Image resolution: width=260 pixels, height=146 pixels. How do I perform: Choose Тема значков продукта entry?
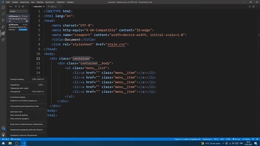coord(27,119)
